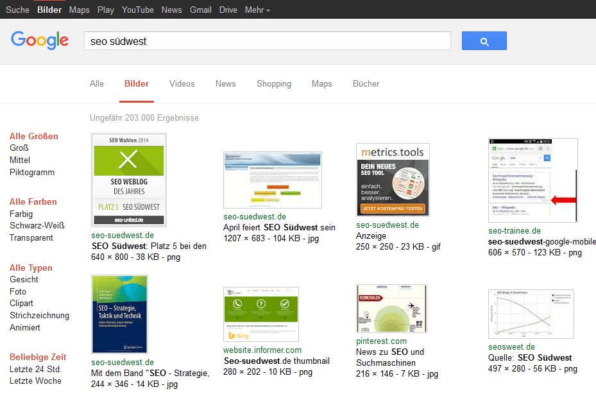Image resolution: width=596 pixels, height=394 pixels.
Task: Open the Bücher tab
Action: point(366,83)
